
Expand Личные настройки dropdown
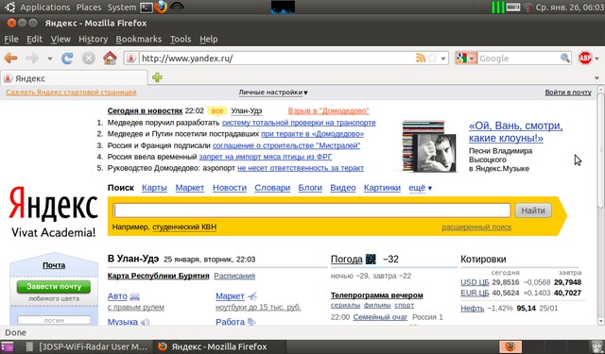point(273,93)
